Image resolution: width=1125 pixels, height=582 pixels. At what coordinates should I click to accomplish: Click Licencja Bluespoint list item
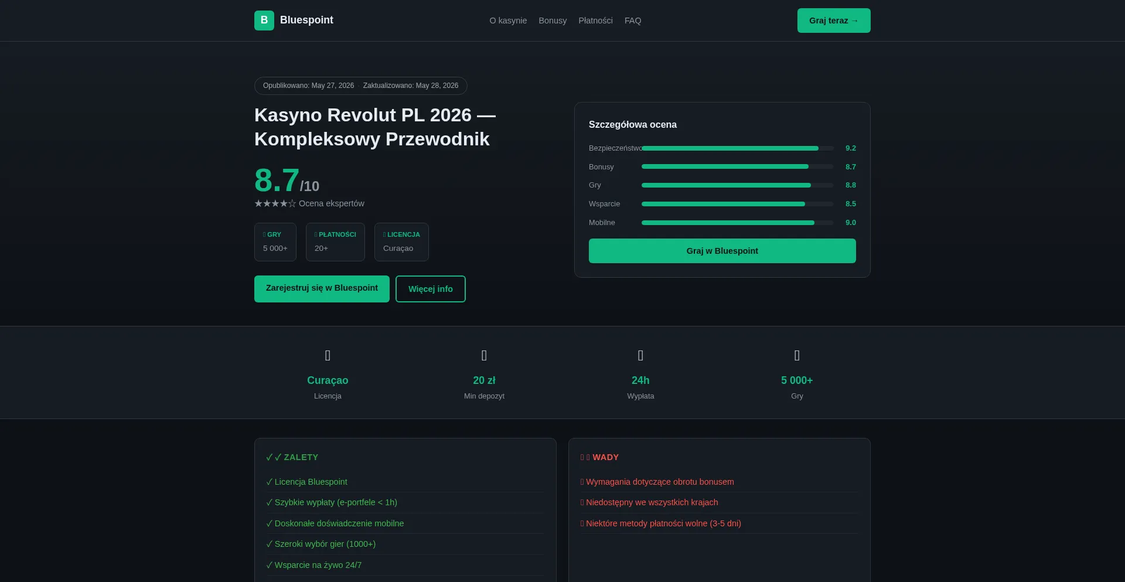coord(405,482)
